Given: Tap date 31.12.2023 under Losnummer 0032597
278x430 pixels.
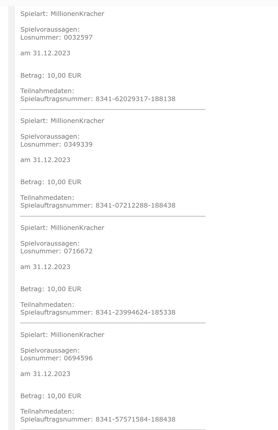Looking at the screenshot, I should click(x=51, y=53).
